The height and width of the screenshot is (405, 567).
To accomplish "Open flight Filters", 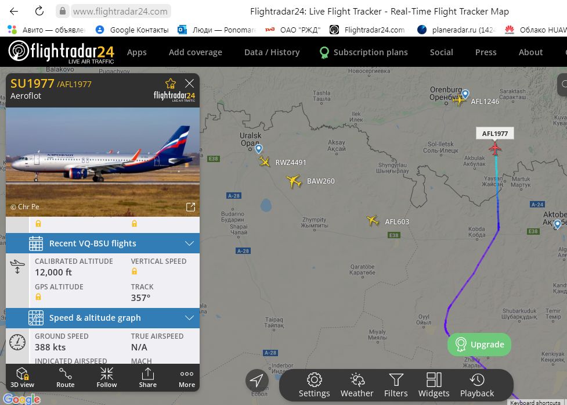I will pyautogui.click(x=396, y=385).
